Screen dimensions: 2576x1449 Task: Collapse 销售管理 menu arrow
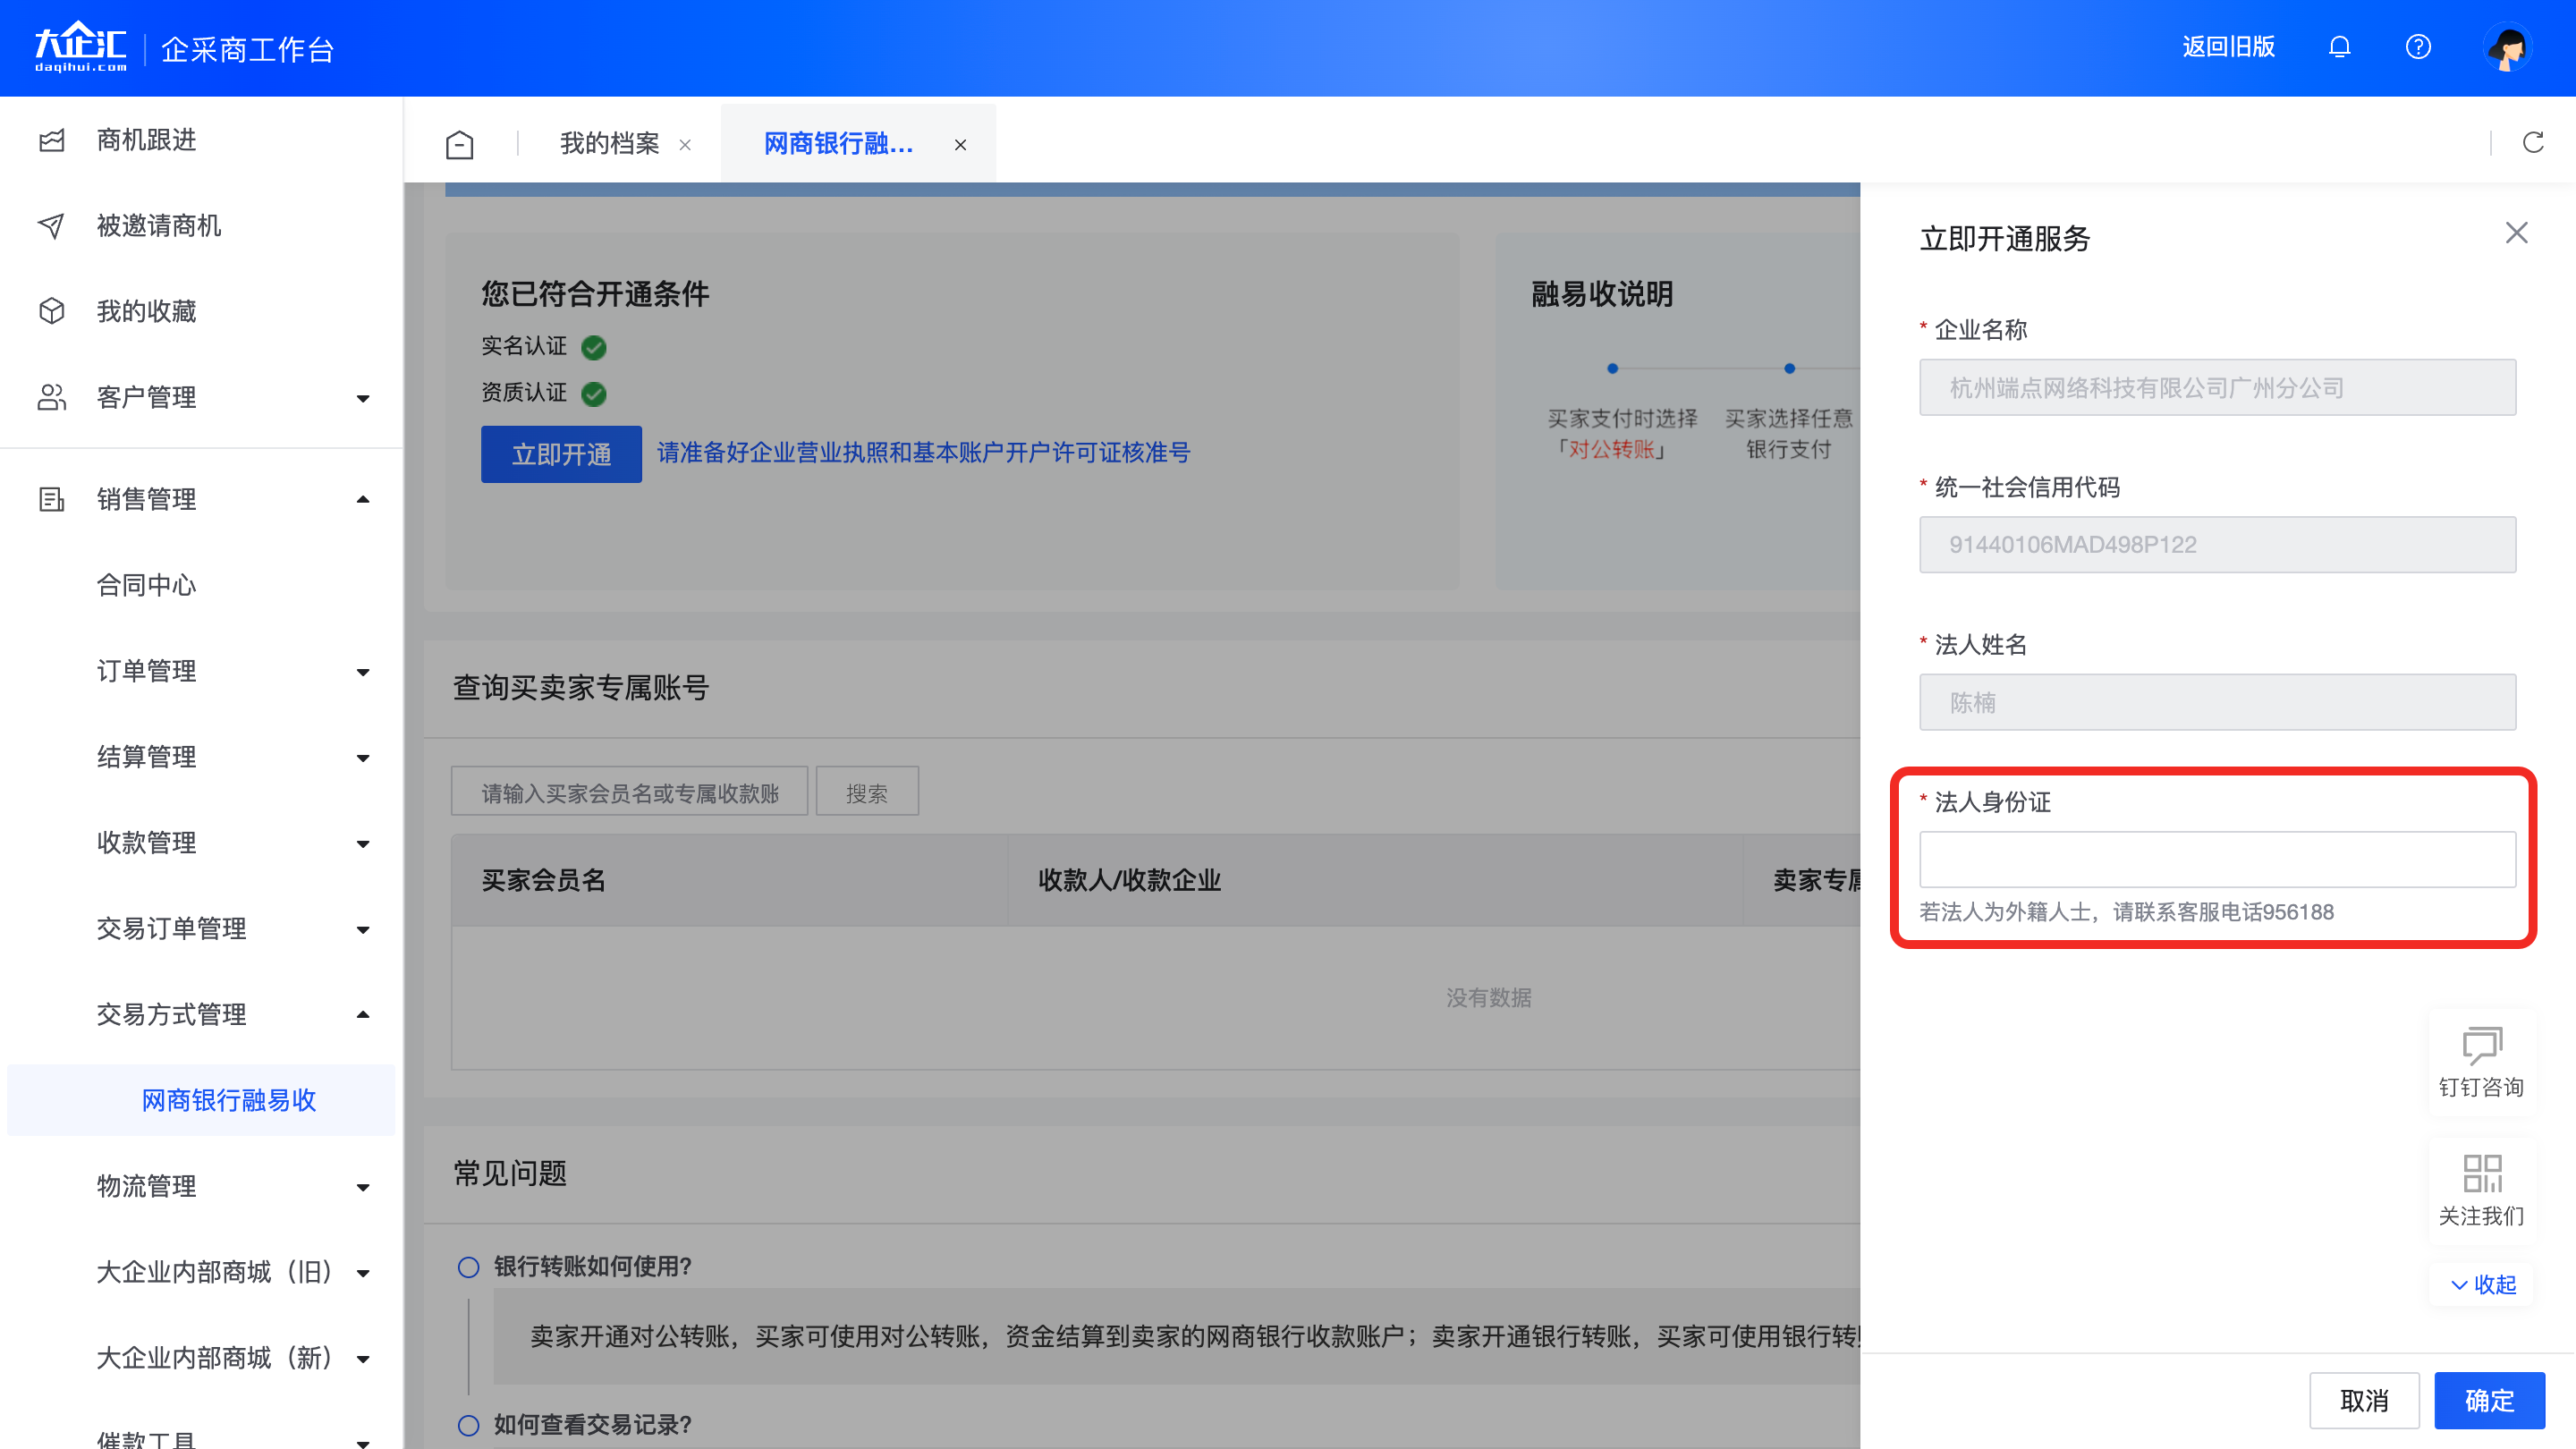(363, 499)
